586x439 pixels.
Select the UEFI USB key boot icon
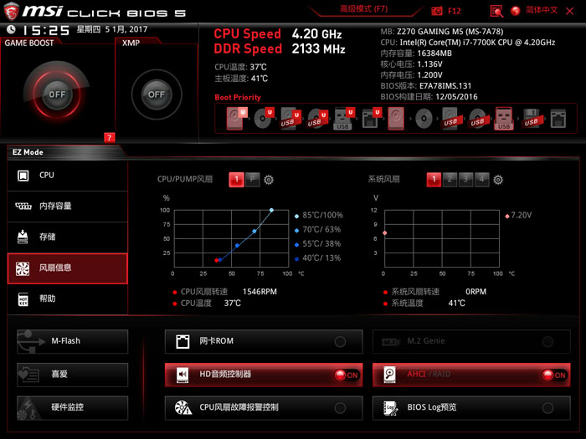[343, 119]
